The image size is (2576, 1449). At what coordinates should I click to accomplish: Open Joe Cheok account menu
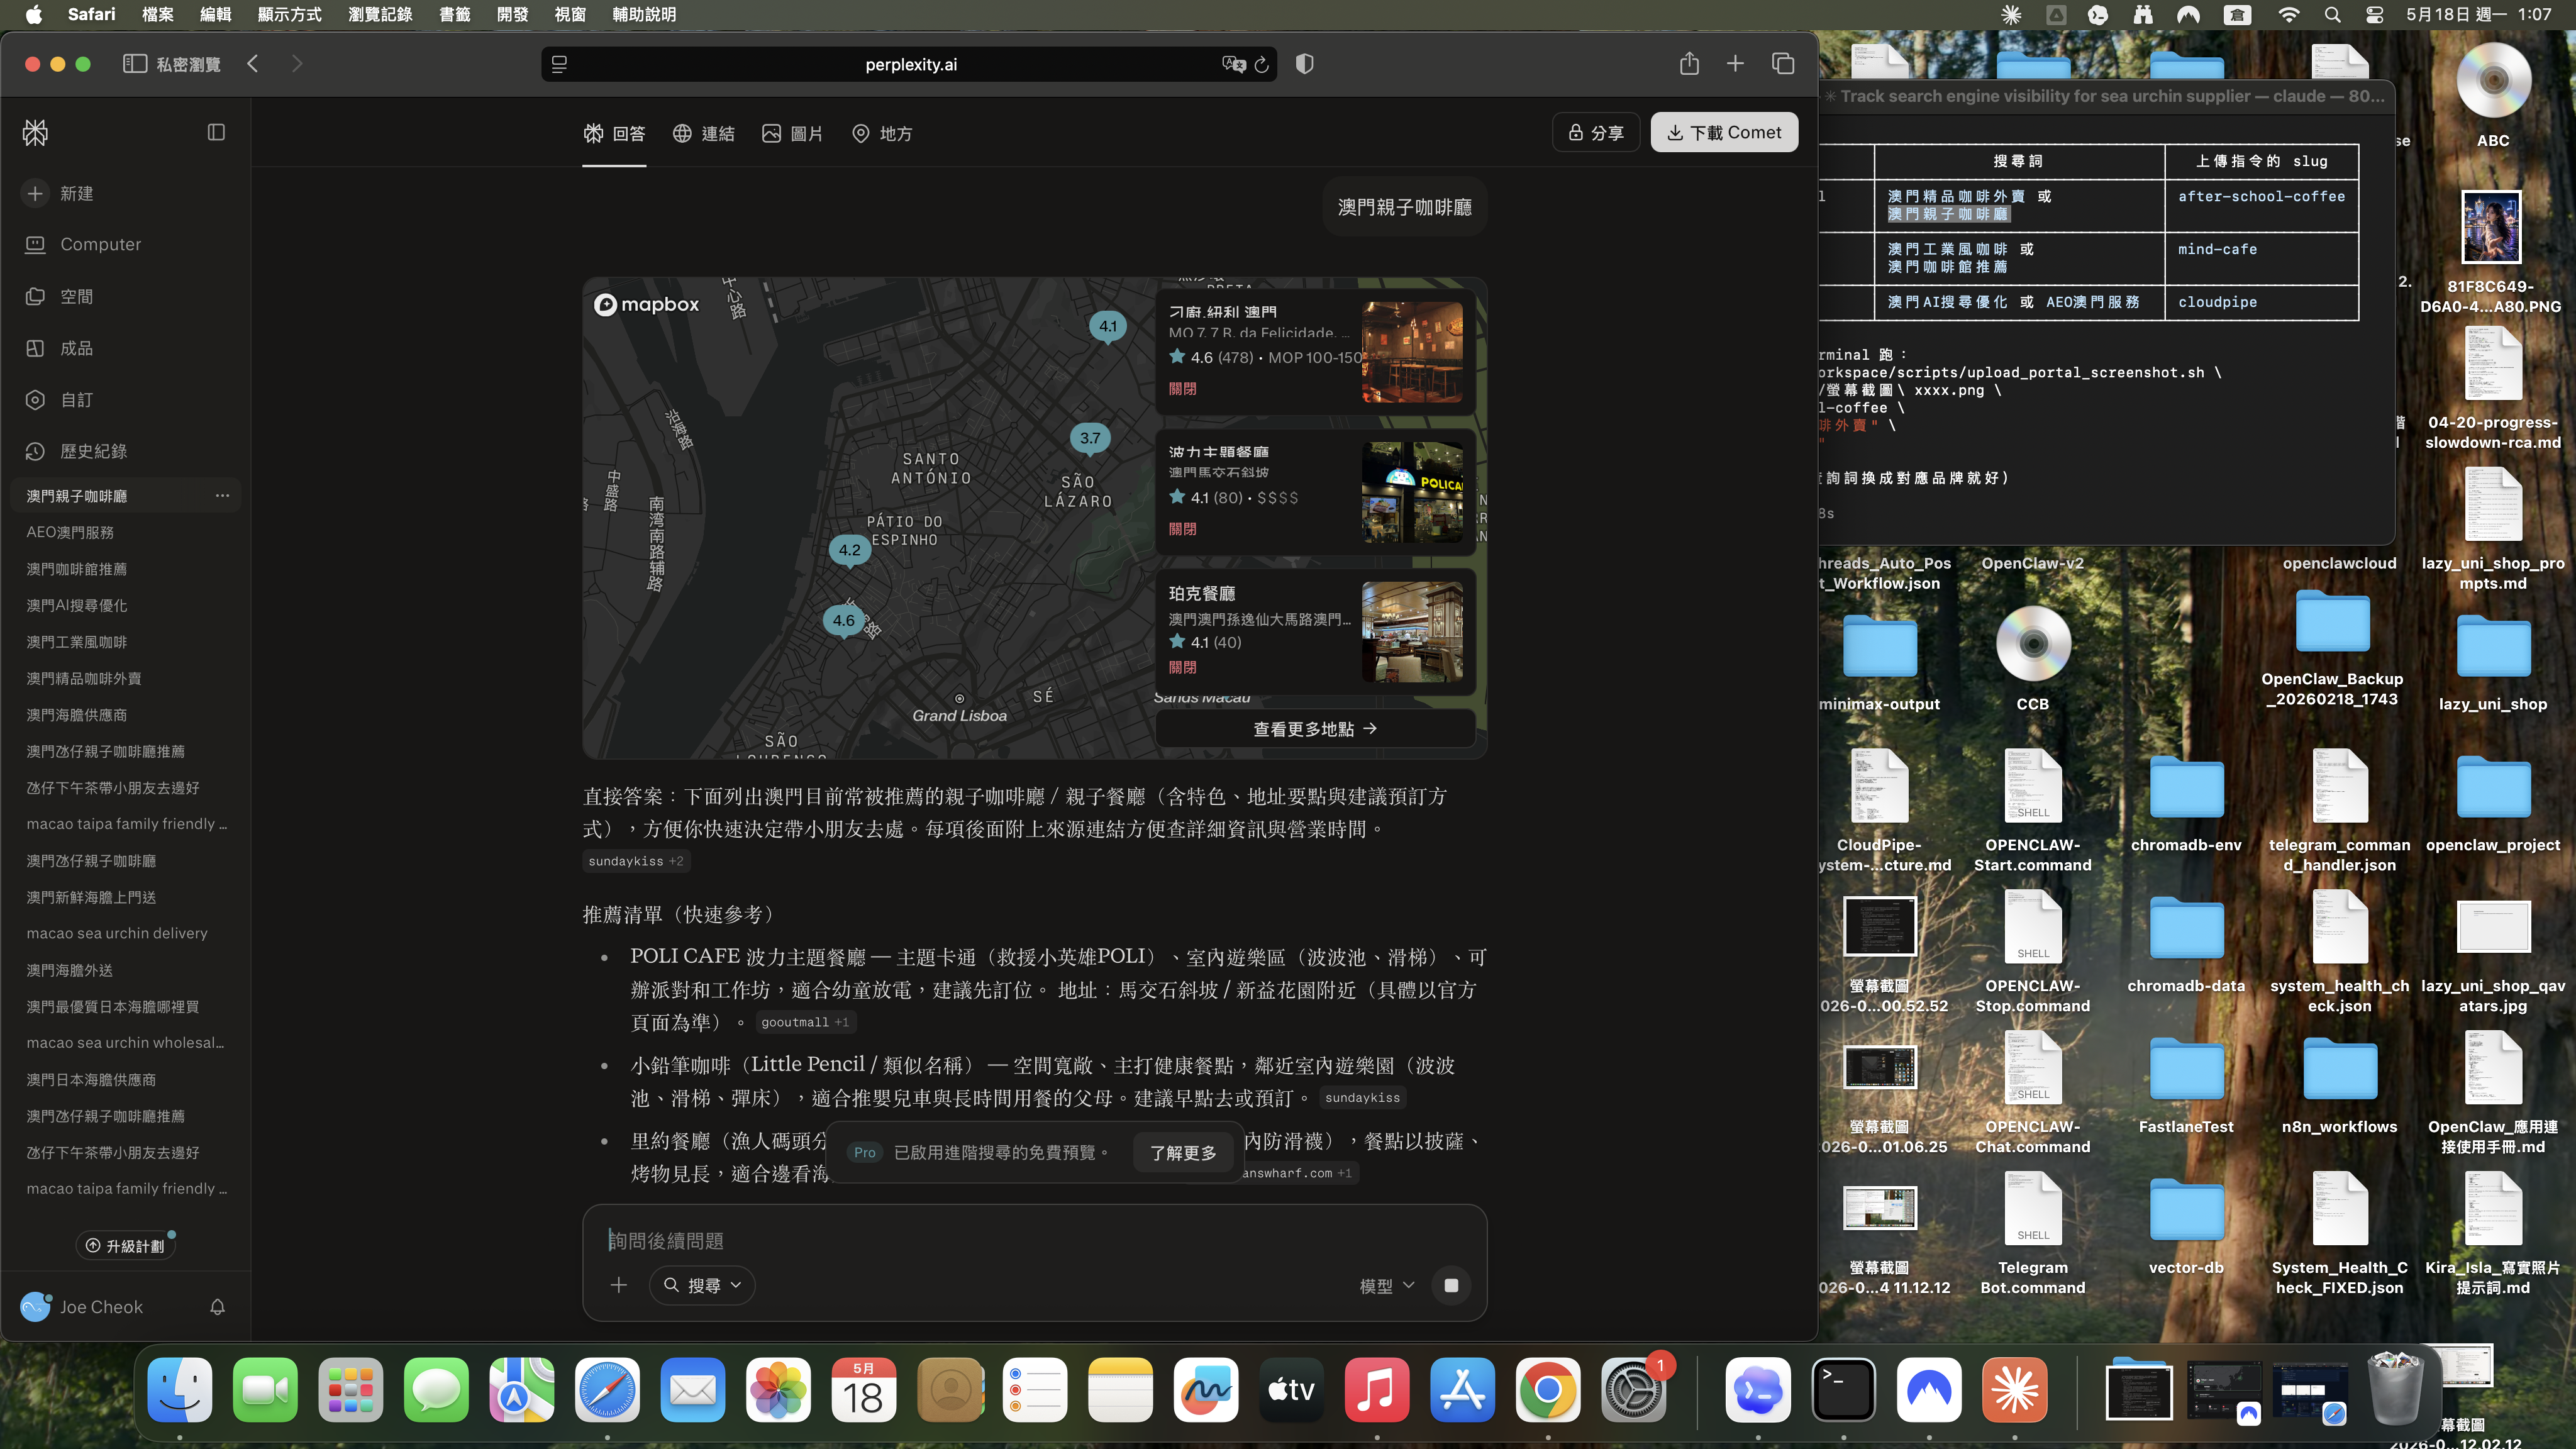[82, 1306]
